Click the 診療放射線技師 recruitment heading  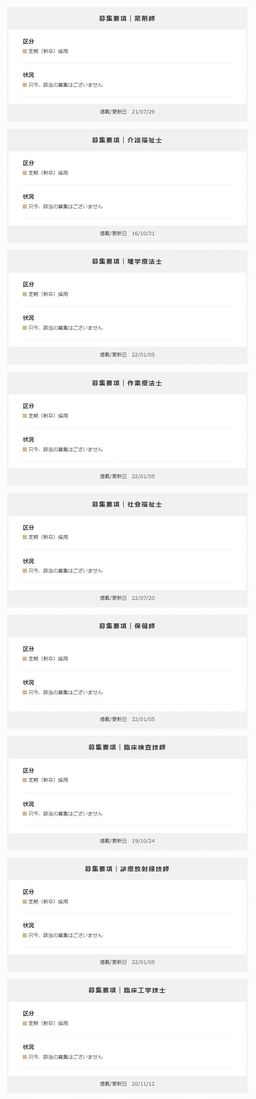pos(127,868)
